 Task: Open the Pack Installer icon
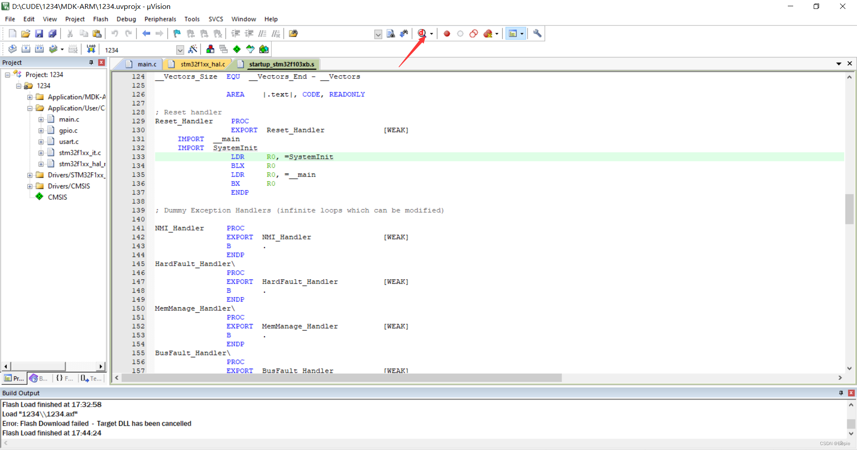[x=264, y=49]
